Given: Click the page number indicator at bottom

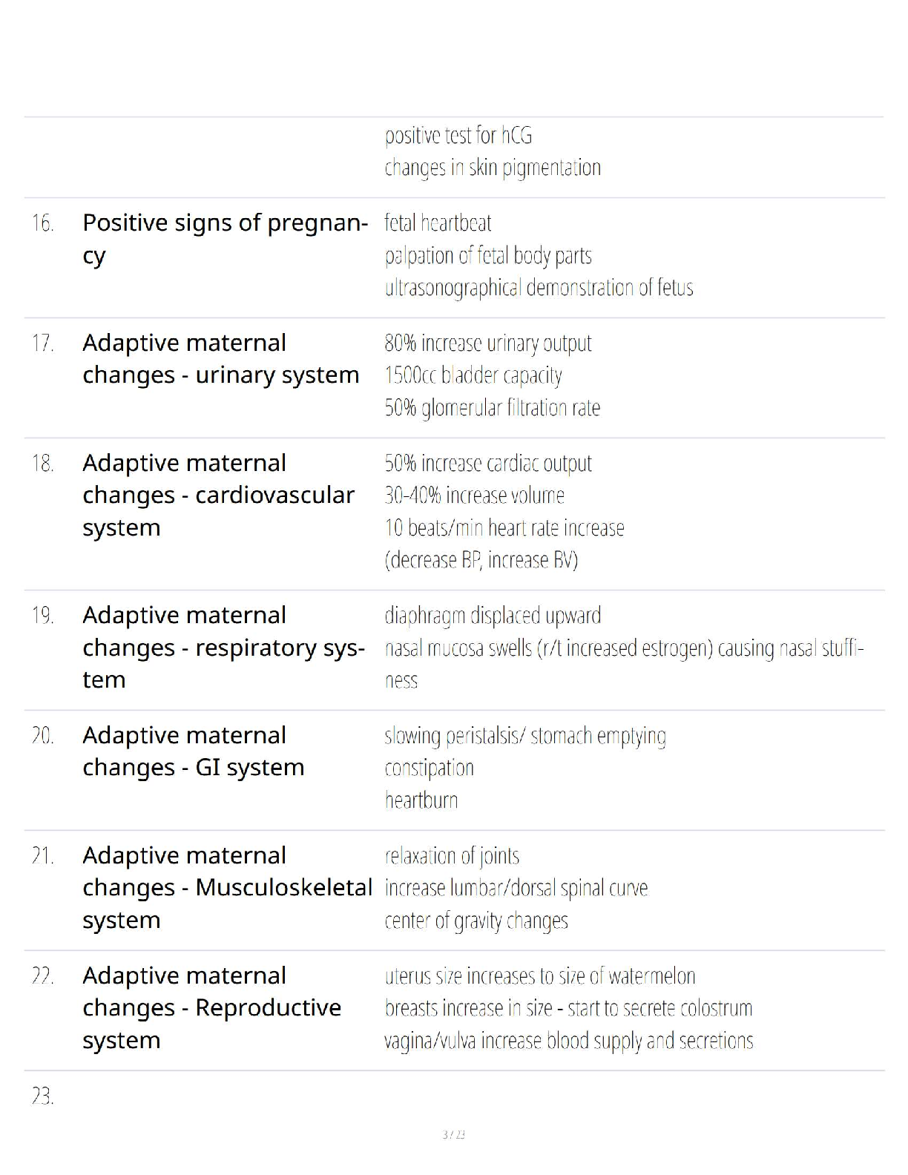Looking at the screenshot, I should tap(453, 1134).
